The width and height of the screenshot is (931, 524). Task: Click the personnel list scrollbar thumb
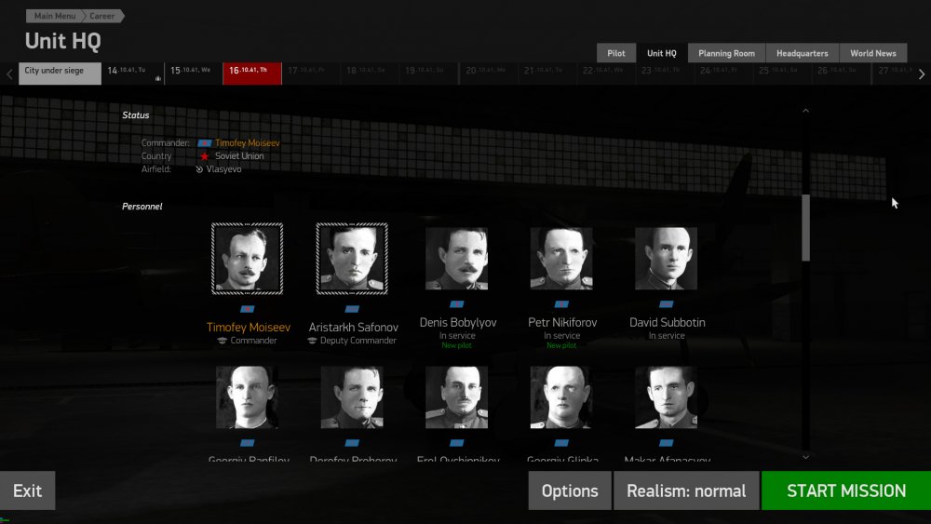pos(805,227)
